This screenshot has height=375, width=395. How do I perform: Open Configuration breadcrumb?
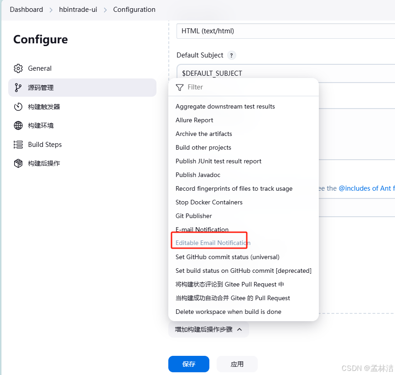[134, 10]
